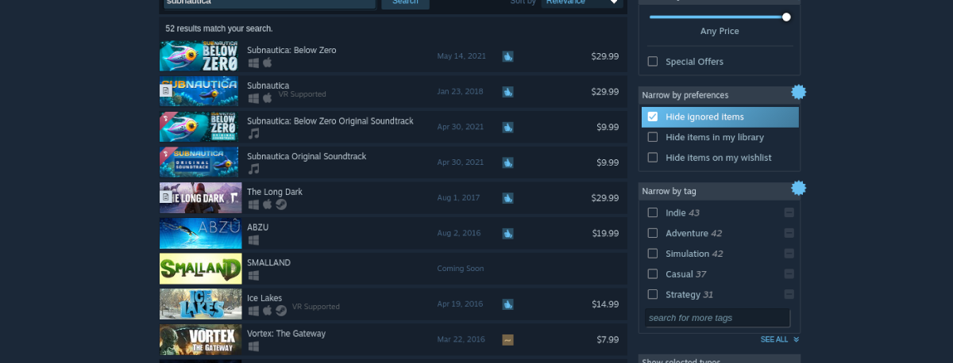The height and width of the screenshot is (363, 953).
Task: Click the gear icon beside Narrow by preferences
Action: point(799,93)
